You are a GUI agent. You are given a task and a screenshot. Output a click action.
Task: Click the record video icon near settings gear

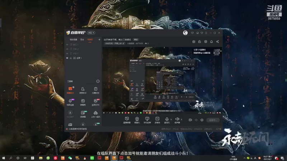[x=190, y=120]
